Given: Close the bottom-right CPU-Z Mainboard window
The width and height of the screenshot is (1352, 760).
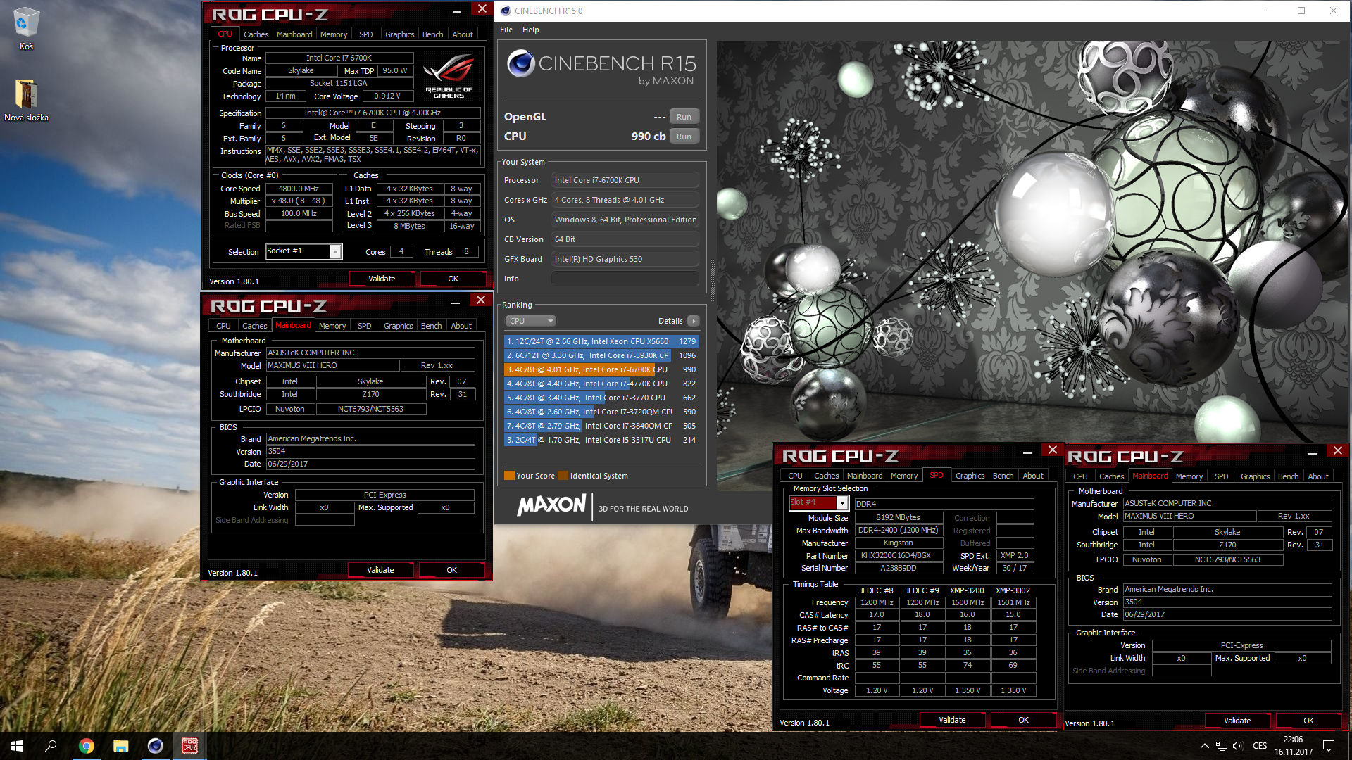Looking at the screenshot, I should (x=1338, y=451).
